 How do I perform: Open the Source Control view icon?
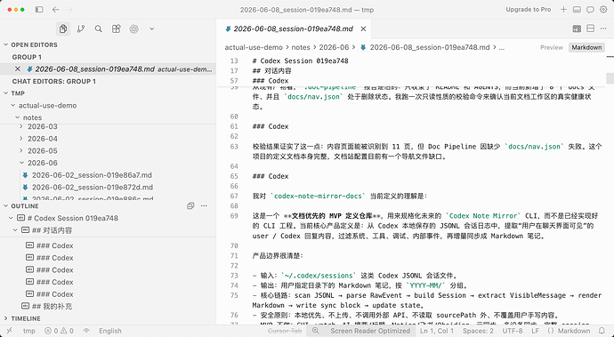click(x=81, y=28)
